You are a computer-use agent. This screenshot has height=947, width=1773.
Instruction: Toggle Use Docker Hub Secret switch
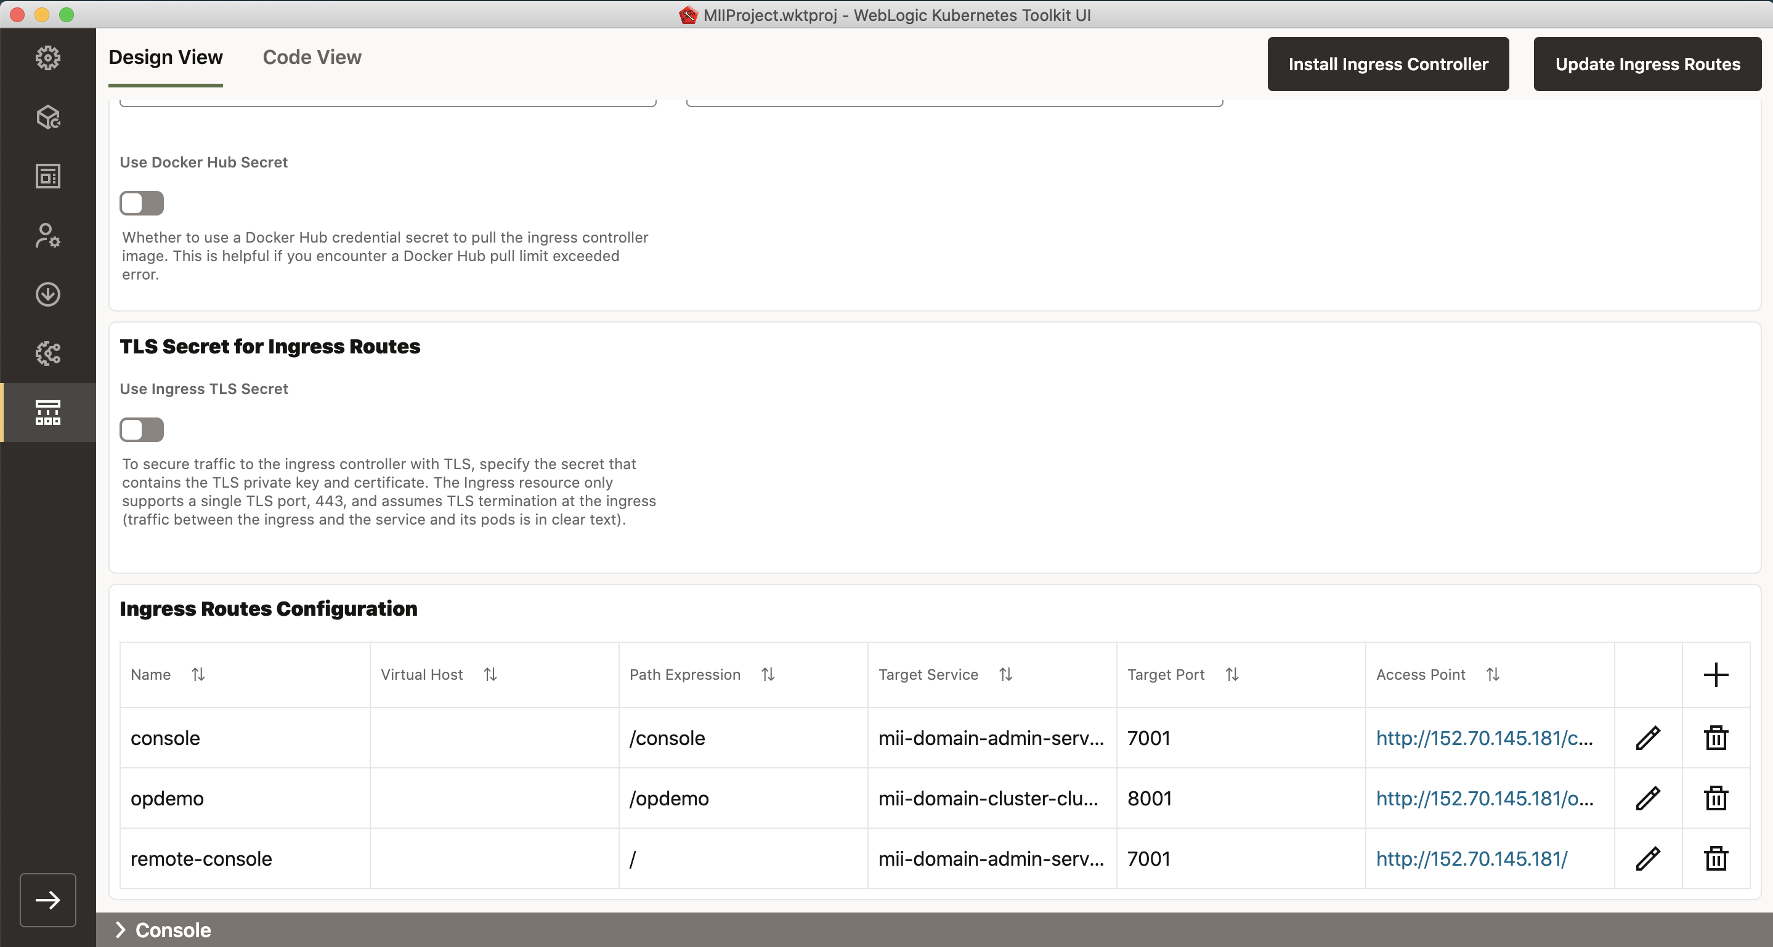pos(141,204)
